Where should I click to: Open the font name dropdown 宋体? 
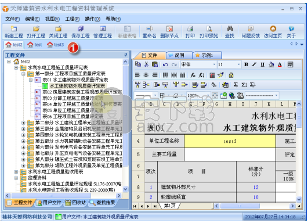[214, 64]
